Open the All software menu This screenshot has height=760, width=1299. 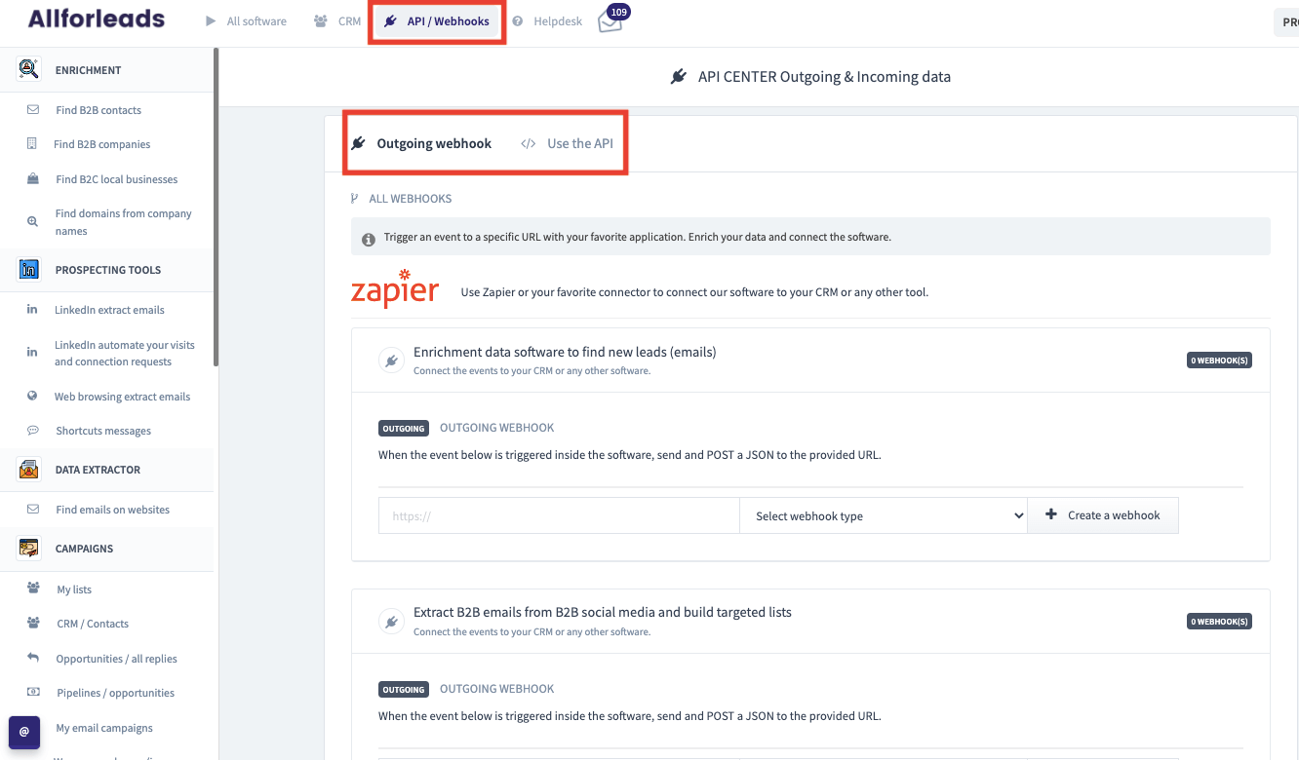(246, 21)
